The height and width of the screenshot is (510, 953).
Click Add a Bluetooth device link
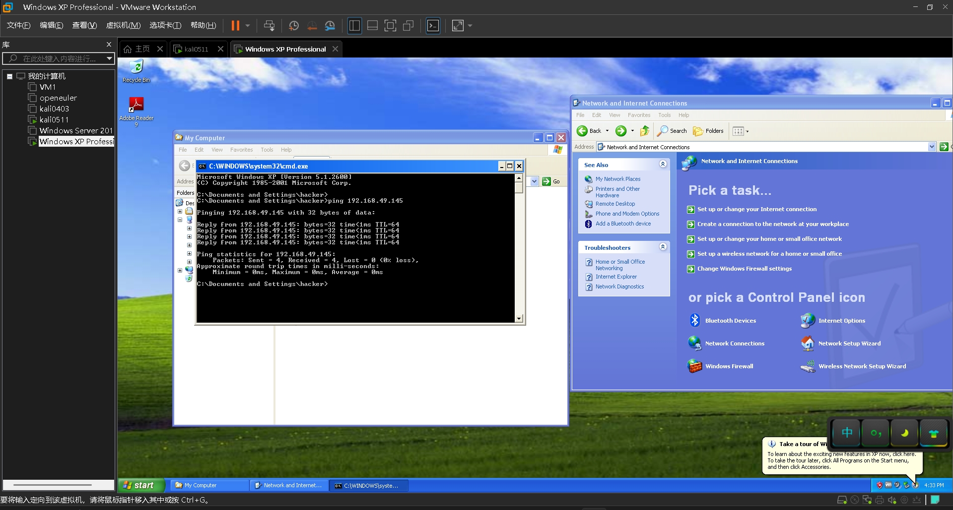623,224
